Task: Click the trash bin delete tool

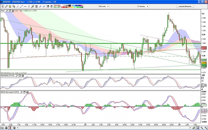Action: coord(52,6)
